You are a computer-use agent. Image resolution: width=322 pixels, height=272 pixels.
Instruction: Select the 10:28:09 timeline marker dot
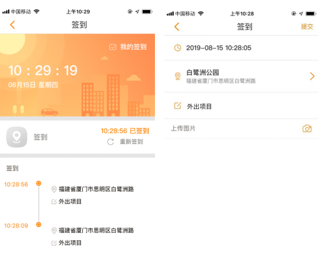[x=38, y=224]
